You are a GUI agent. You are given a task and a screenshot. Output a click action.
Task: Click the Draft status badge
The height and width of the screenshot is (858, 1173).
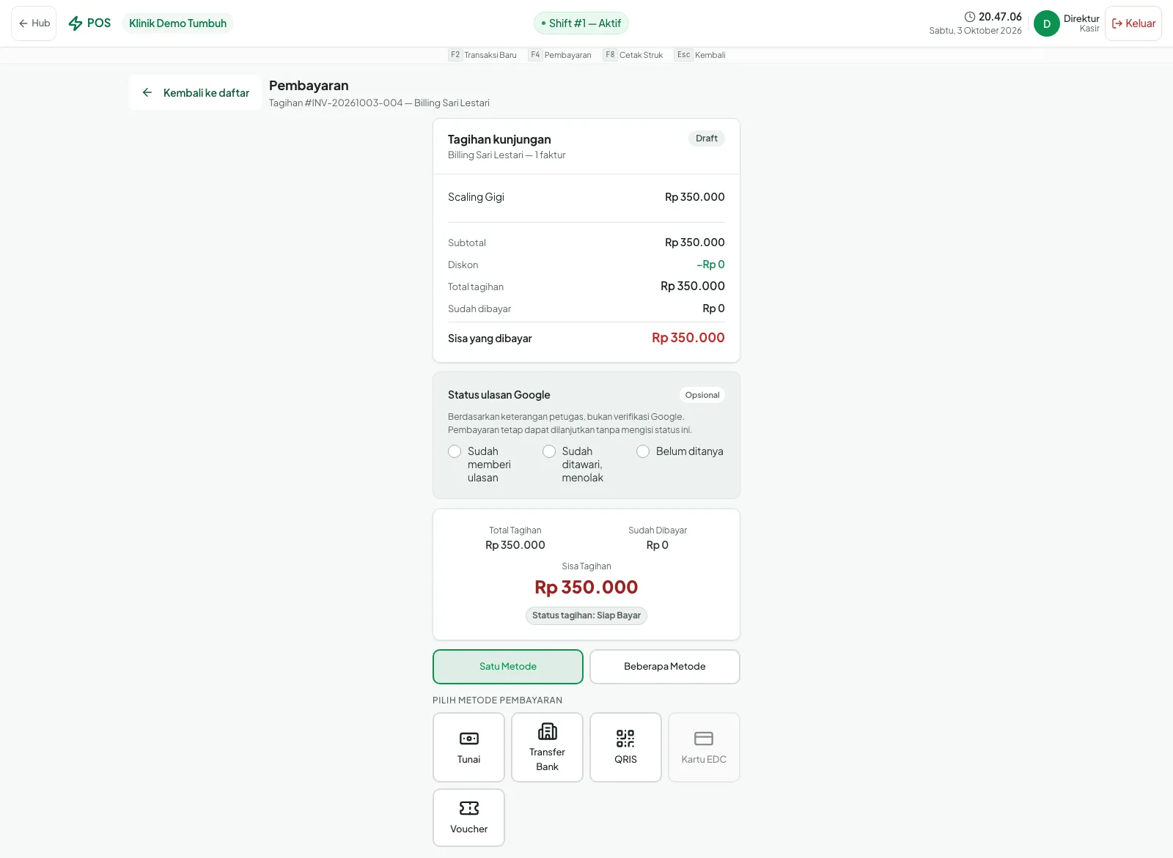[x=707, y=138]
